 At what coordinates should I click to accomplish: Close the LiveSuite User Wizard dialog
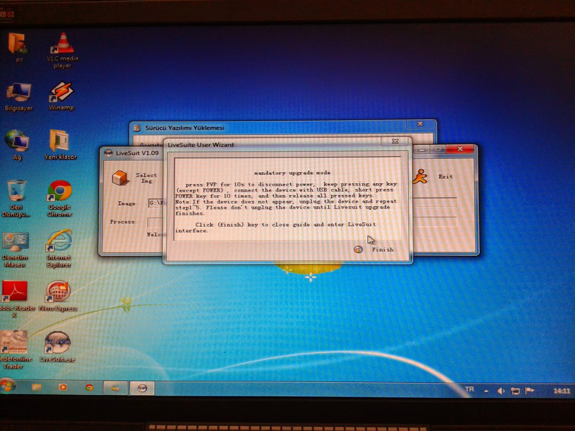click(x=395, y=141)
